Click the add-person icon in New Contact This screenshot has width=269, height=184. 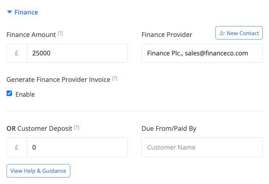222,33
